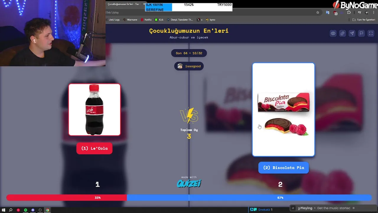Image resolution: width=378 pixels, height=213 pixels.
Task: Click the red 33% vote bar segment
Action: pyautogui.click(x=66, y=198)
